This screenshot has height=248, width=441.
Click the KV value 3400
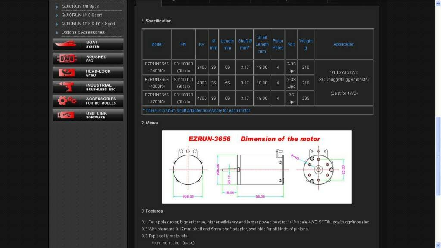[x=202, y=68]
